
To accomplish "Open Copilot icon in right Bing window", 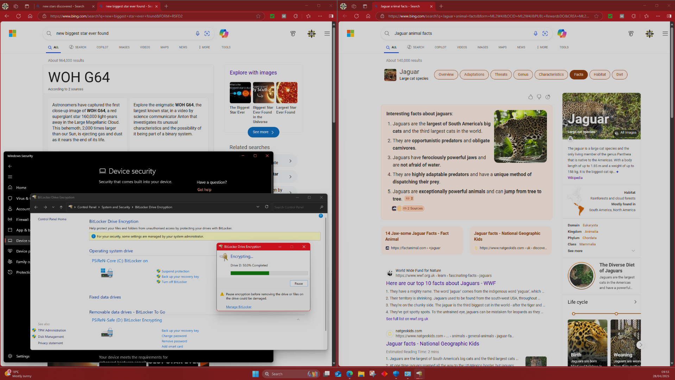I will coord(562,33).
